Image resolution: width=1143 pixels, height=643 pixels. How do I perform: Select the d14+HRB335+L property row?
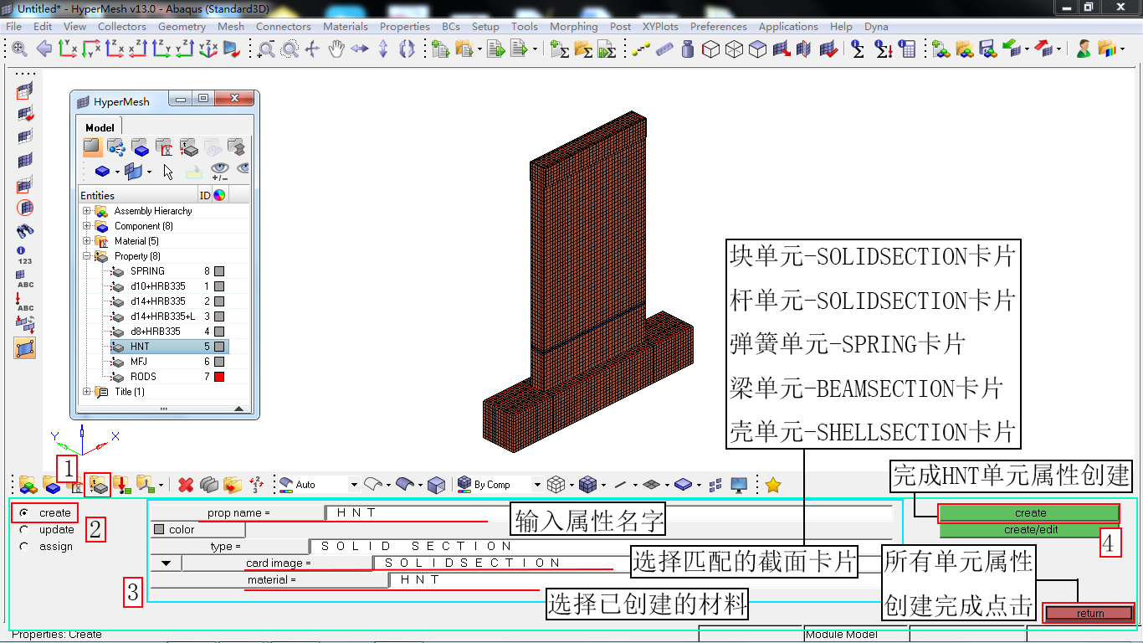tap(162, 316)
